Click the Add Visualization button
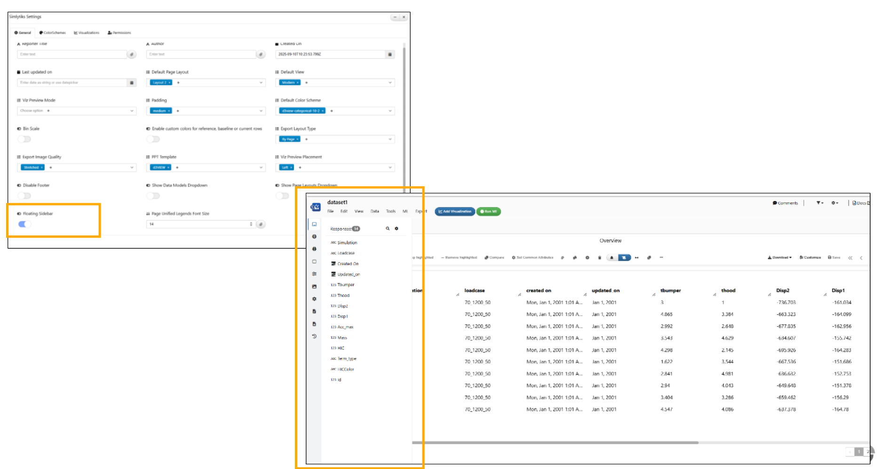The height and width of the screenshot is (469, 881). coord(454,212)
